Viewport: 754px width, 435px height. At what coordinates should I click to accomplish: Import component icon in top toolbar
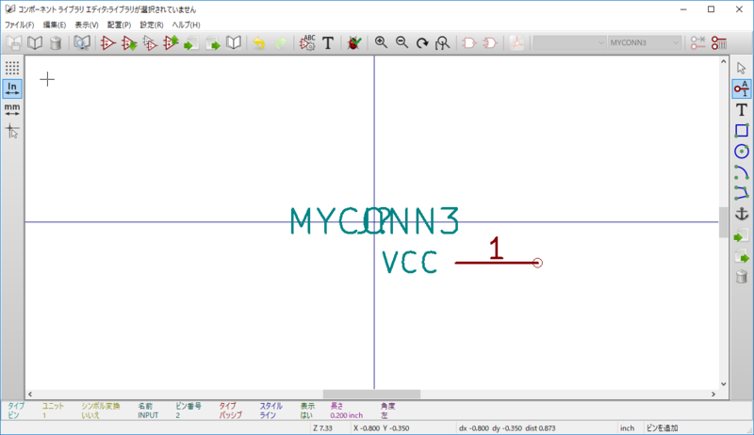[x=191, y=43]
